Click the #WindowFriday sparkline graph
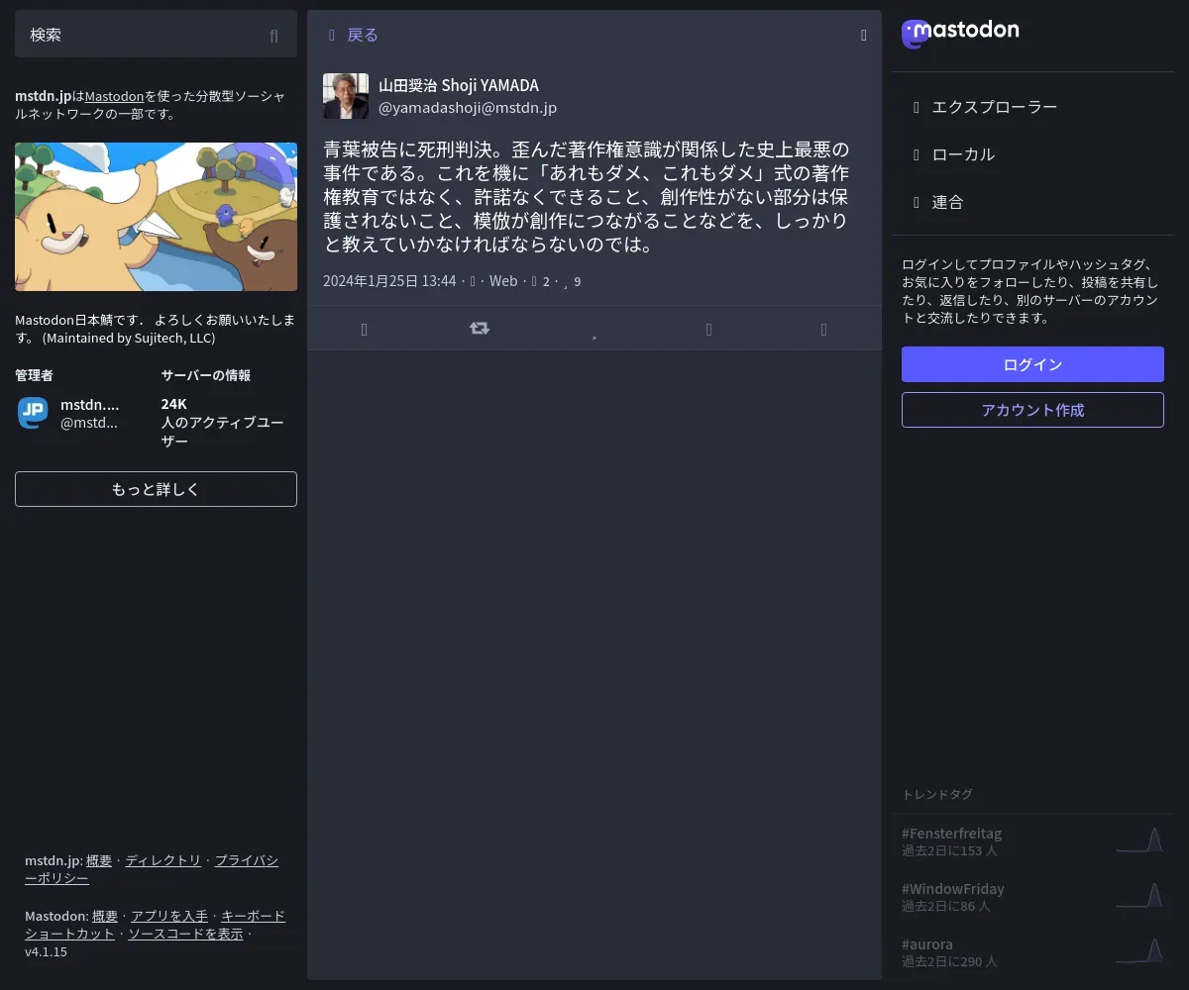This screenshot has width=1189, height=990. tap(1139, 895)
